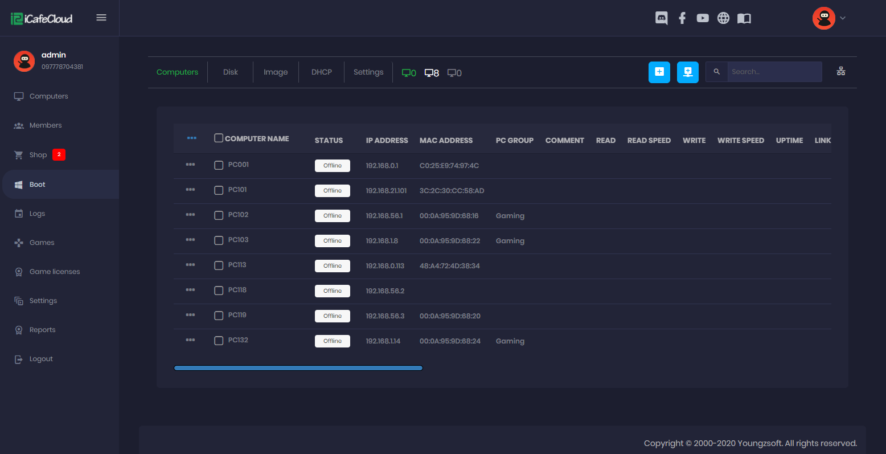
Task: Open the Discord icon in header
Action: pos(661,18)
